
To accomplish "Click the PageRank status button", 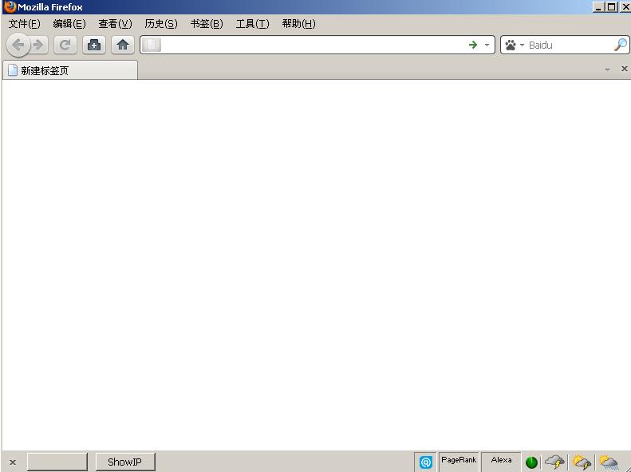I will point(459,460).
